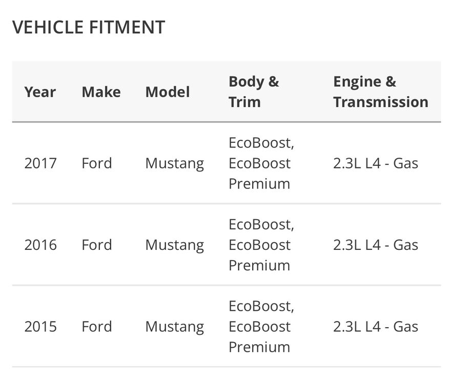
Task: Select 2.3L L4 - Gas for 2015
Action: pyautogui.click(x=376, y=327)
